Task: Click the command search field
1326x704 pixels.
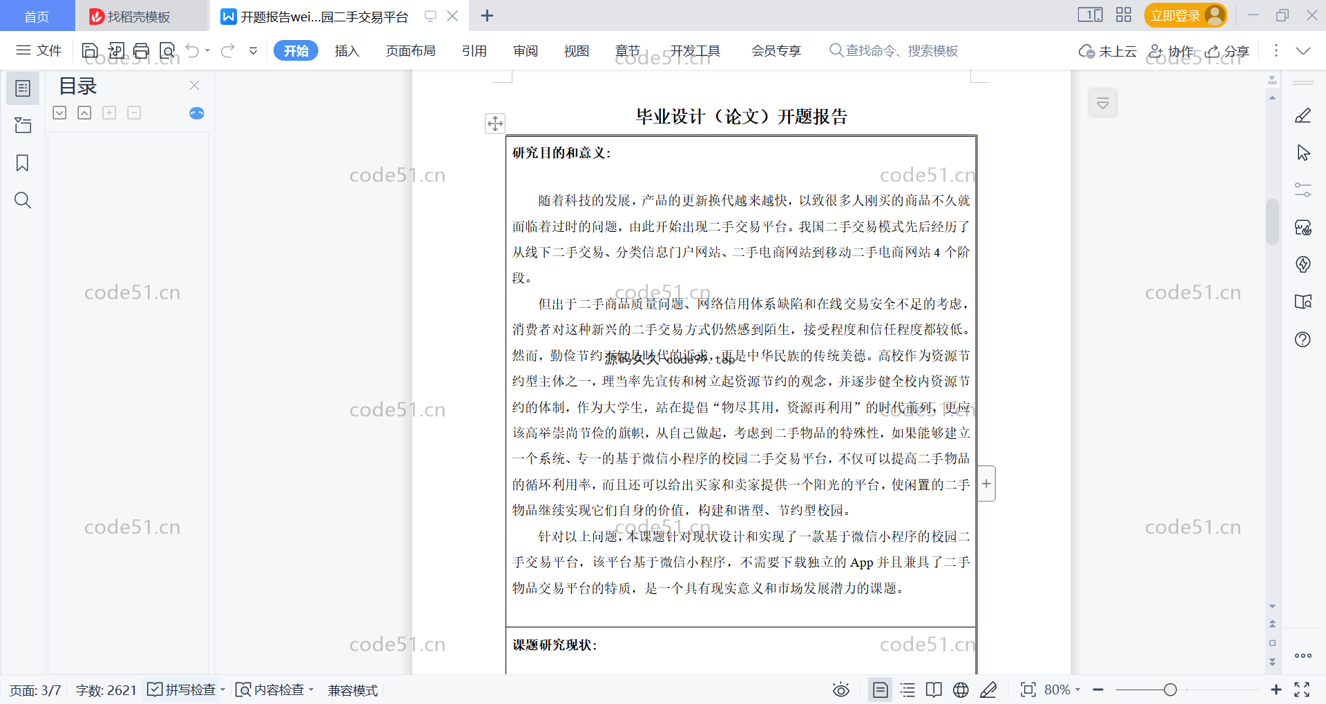Action: click(x=894, y=50)
